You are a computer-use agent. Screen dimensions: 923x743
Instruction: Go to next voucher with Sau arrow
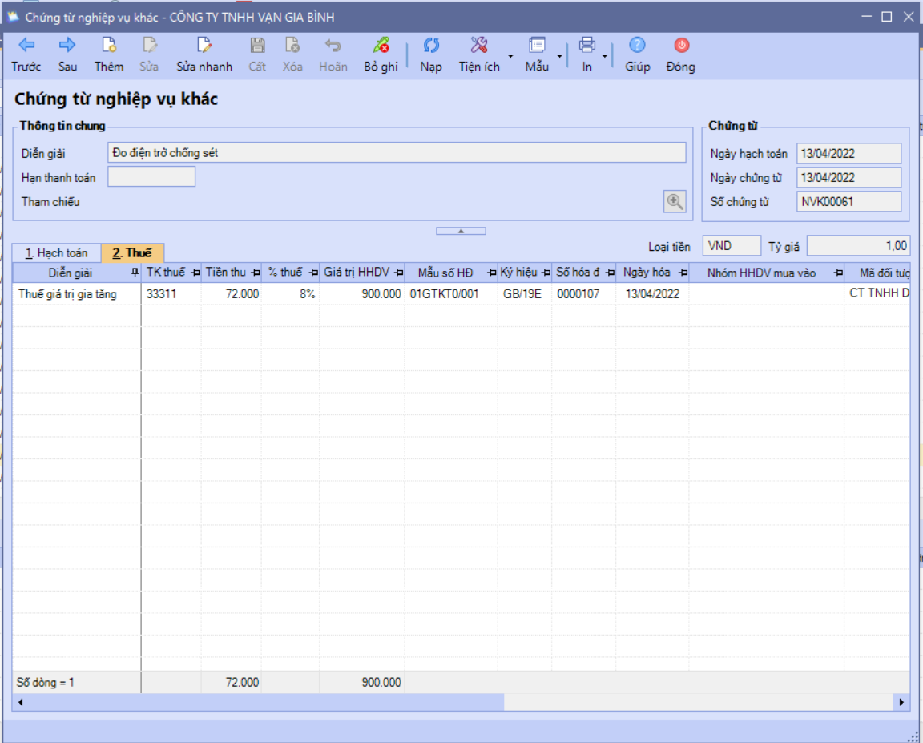(67, 46)
